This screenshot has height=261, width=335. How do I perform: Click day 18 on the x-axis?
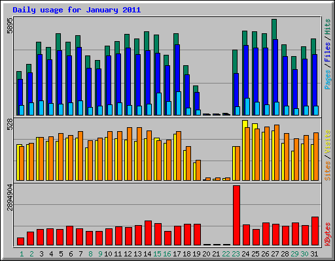186,254
